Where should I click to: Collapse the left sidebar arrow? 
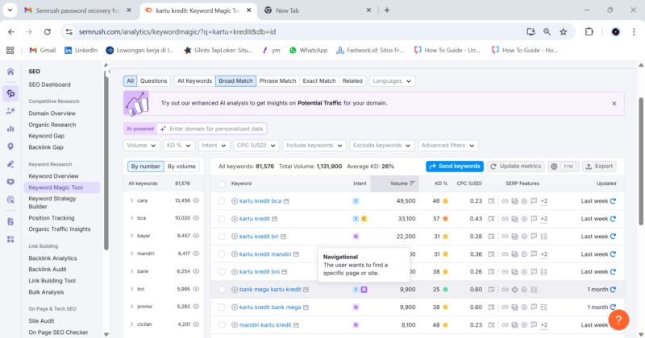point(110,72)
